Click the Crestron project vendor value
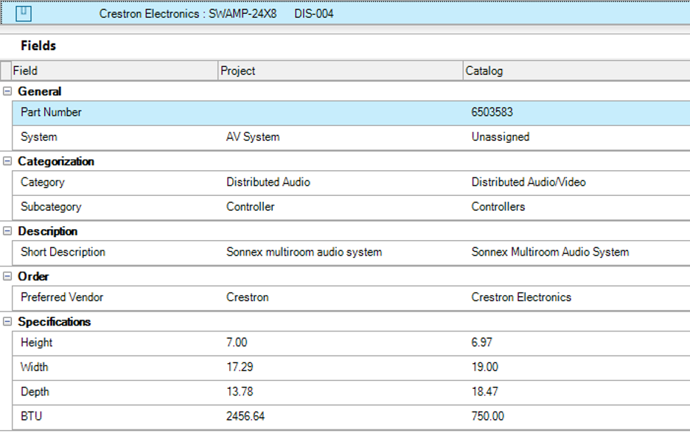 tap(247, 298)
